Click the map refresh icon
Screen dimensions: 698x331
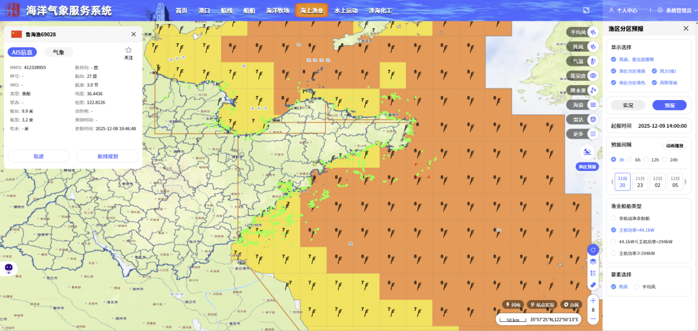pos(593,250)
